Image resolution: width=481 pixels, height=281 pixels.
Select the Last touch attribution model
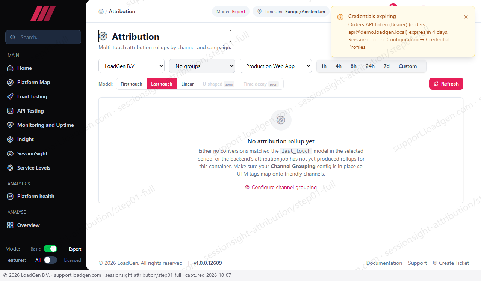point(162,84)
